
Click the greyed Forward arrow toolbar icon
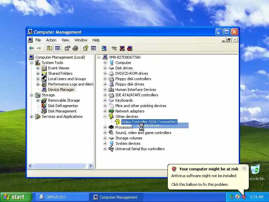39,48
